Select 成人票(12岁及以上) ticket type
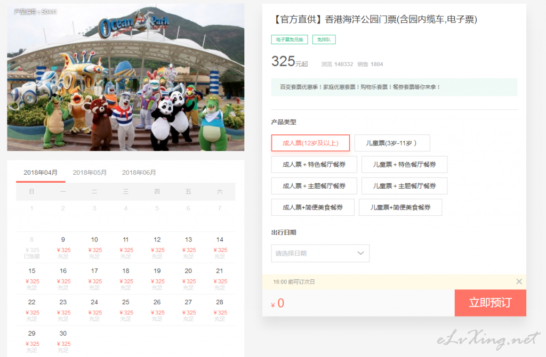Screen dimensions: 546x357 click(310, 143)
